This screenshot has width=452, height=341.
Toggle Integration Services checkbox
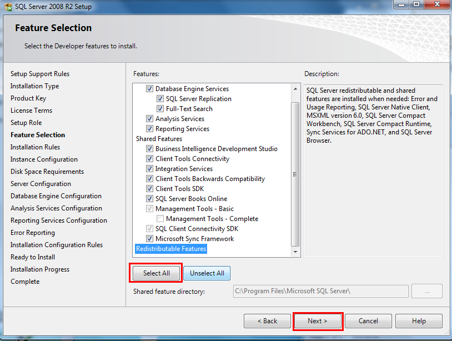click(x=149, y=169)
